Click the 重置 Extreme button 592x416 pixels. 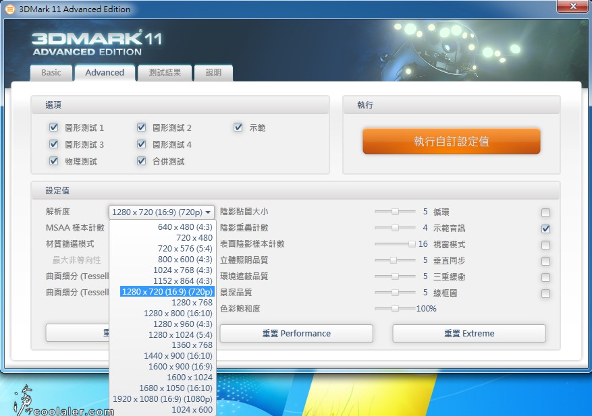click(469, 333)
